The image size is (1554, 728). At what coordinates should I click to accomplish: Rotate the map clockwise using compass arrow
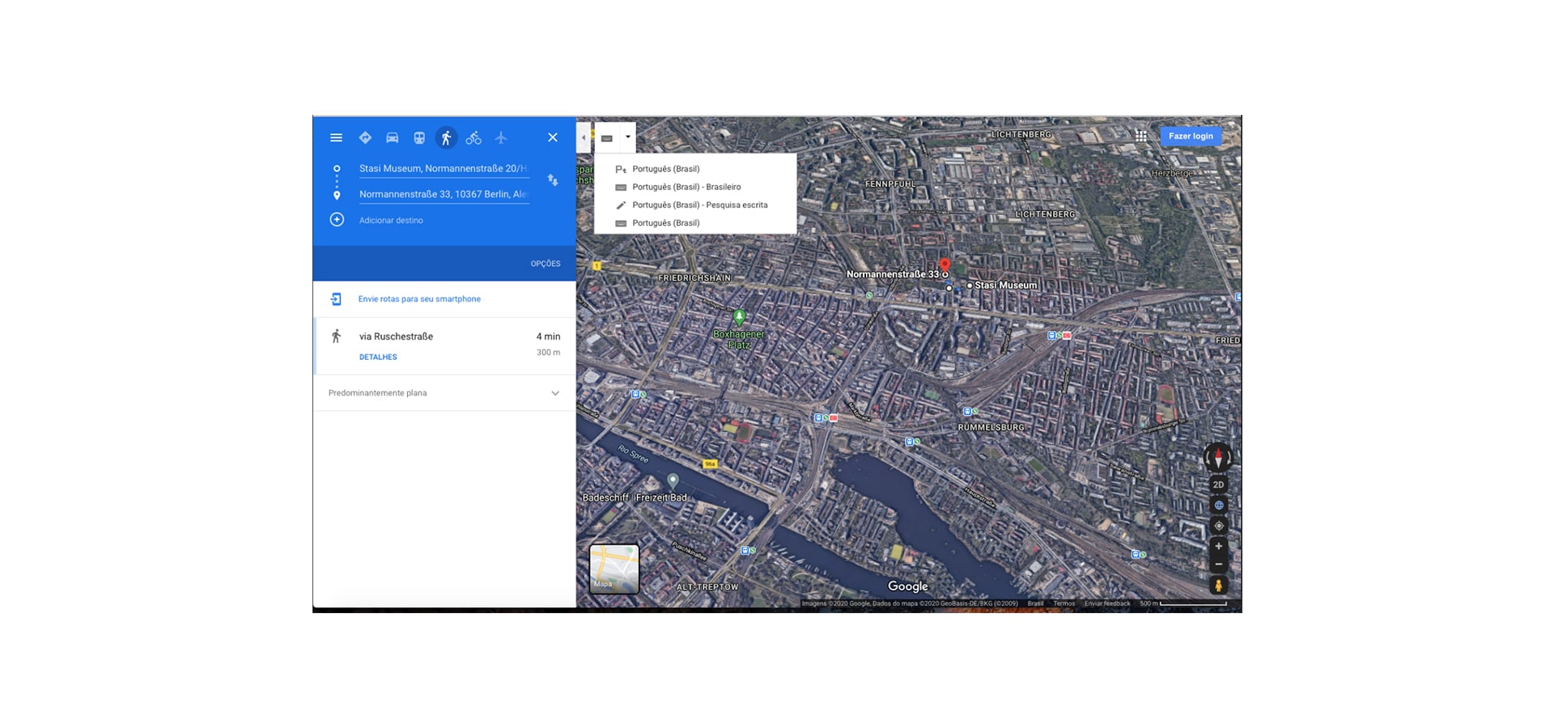[1229, 458]
